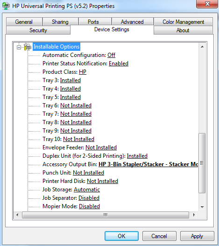Viewport: 219px width, 246px height.
Task: Select Accessory Output Bin stapler/stacker value
Action: (x=148, y=164)
